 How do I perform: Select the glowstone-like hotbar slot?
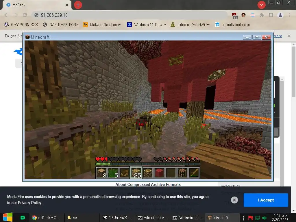pos(148,173)
